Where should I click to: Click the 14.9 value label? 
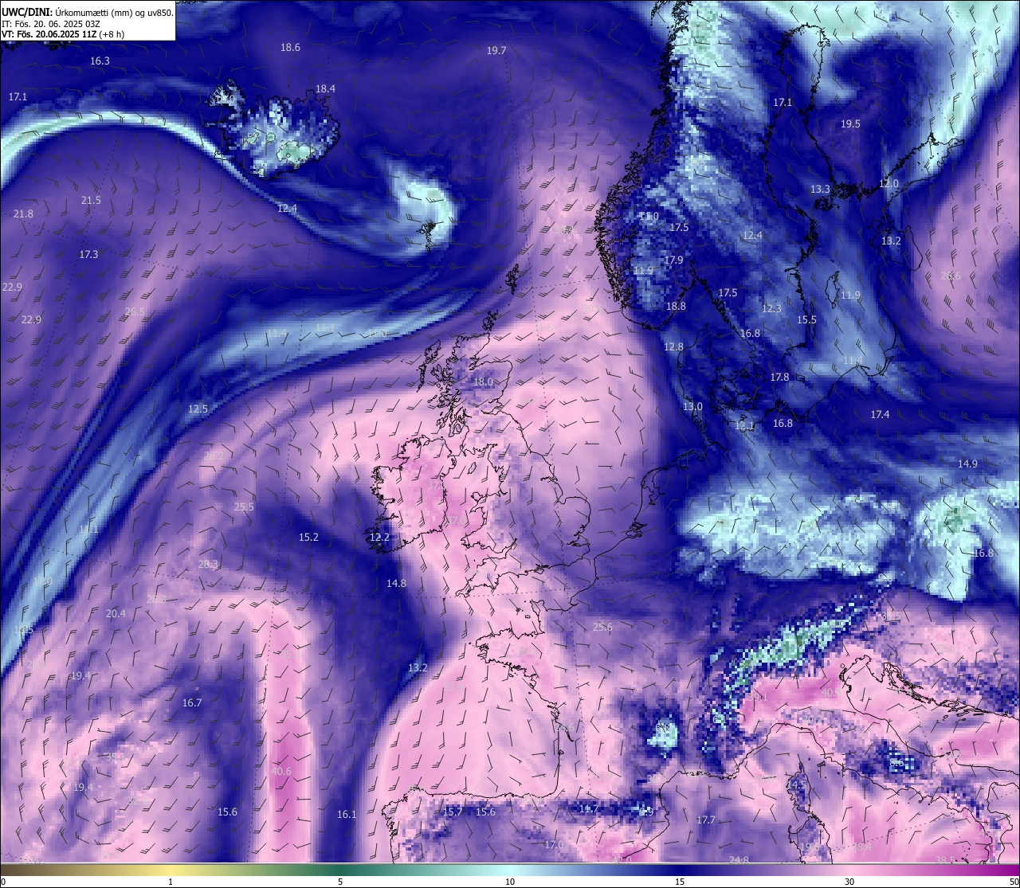coord(967,464)
